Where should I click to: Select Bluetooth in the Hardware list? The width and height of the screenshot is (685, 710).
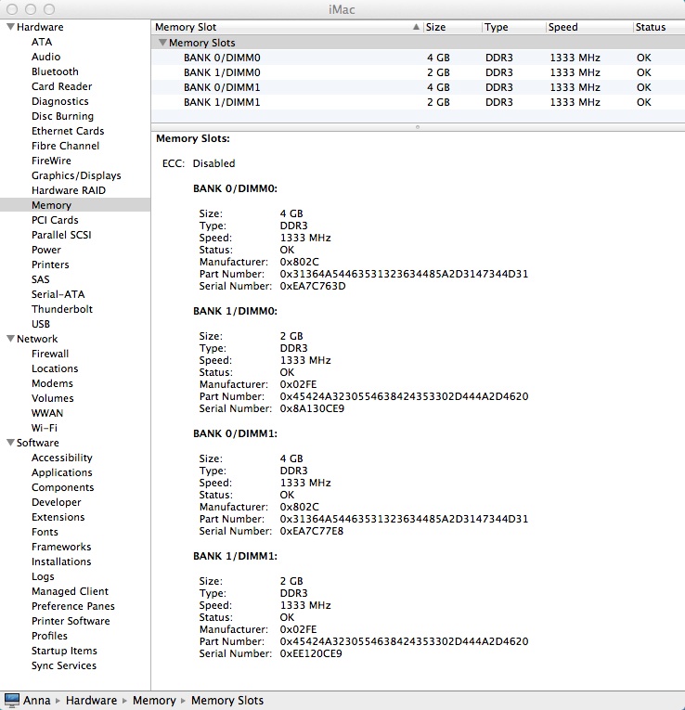[55, 71]
